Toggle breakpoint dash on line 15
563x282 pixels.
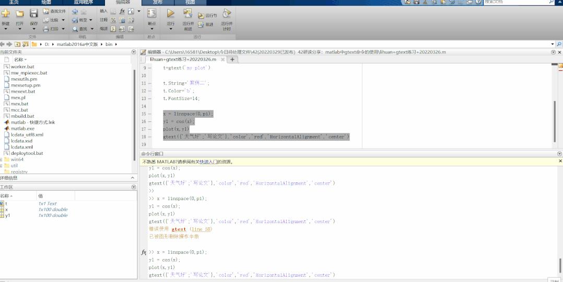(150, 114)
